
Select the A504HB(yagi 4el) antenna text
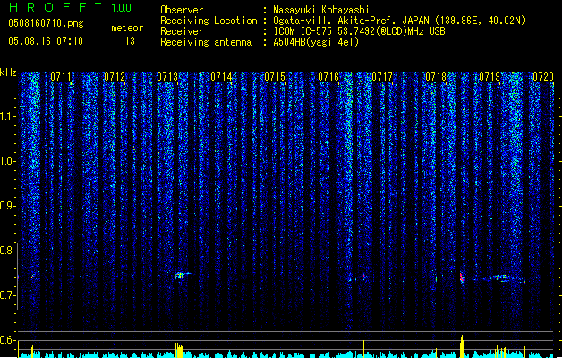tap(316, 42)
